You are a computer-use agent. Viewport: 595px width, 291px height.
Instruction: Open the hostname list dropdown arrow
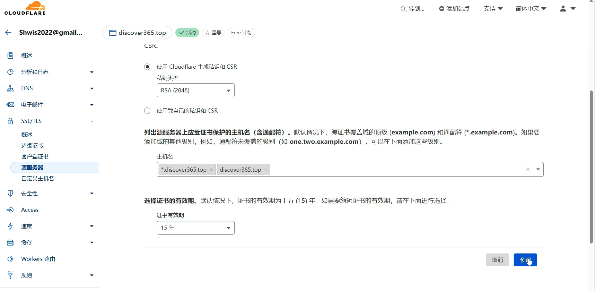(538, 169)
